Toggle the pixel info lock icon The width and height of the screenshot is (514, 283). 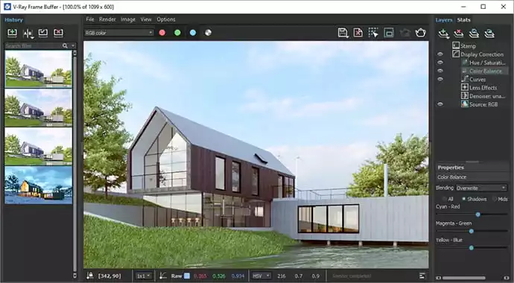(89, 276)
